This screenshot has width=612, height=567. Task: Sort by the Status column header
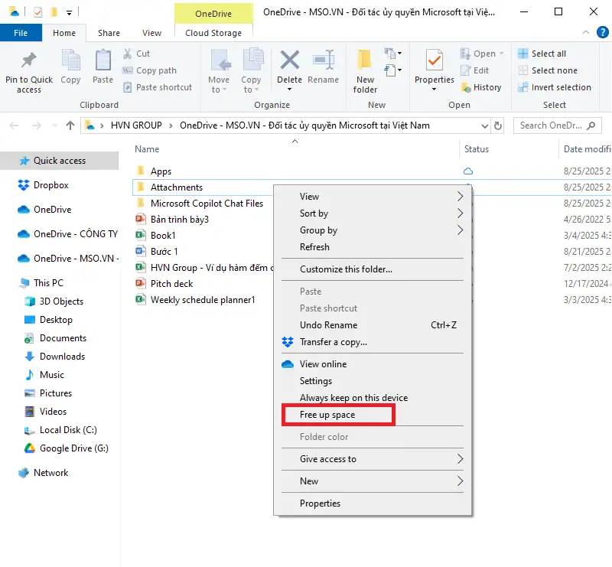(x=476, y=149)
